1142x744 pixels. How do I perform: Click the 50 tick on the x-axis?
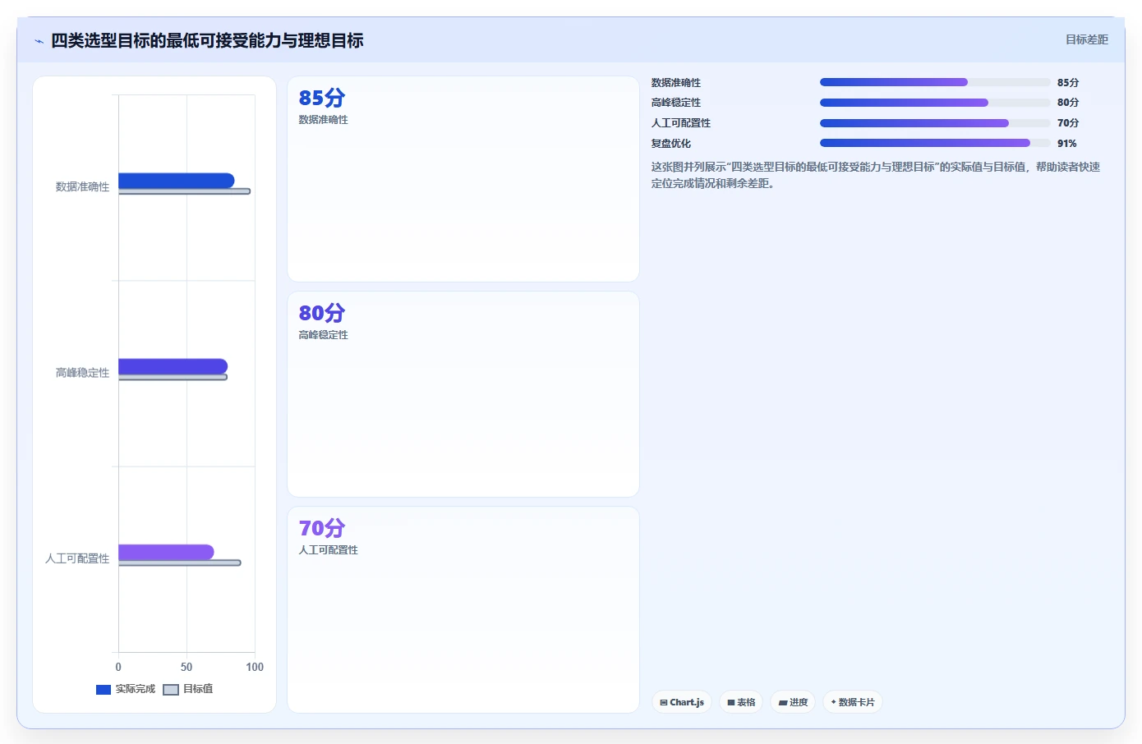186,668
